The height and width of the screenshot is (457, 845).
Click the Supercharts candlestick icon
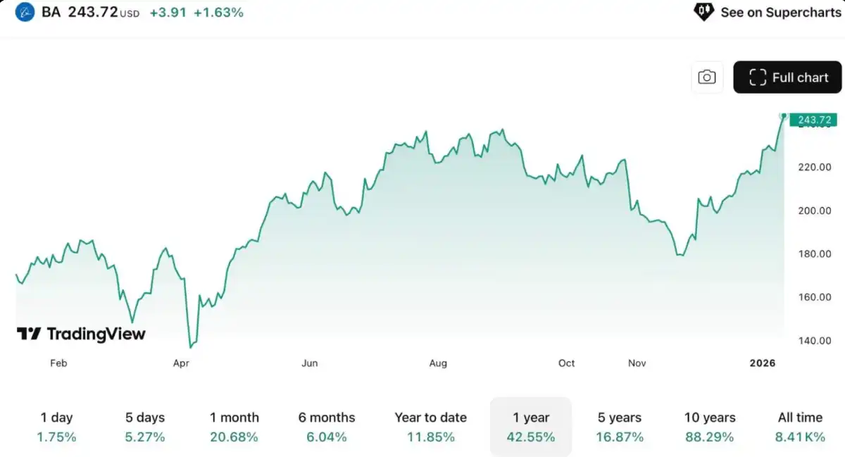click(x=704, y=12)
